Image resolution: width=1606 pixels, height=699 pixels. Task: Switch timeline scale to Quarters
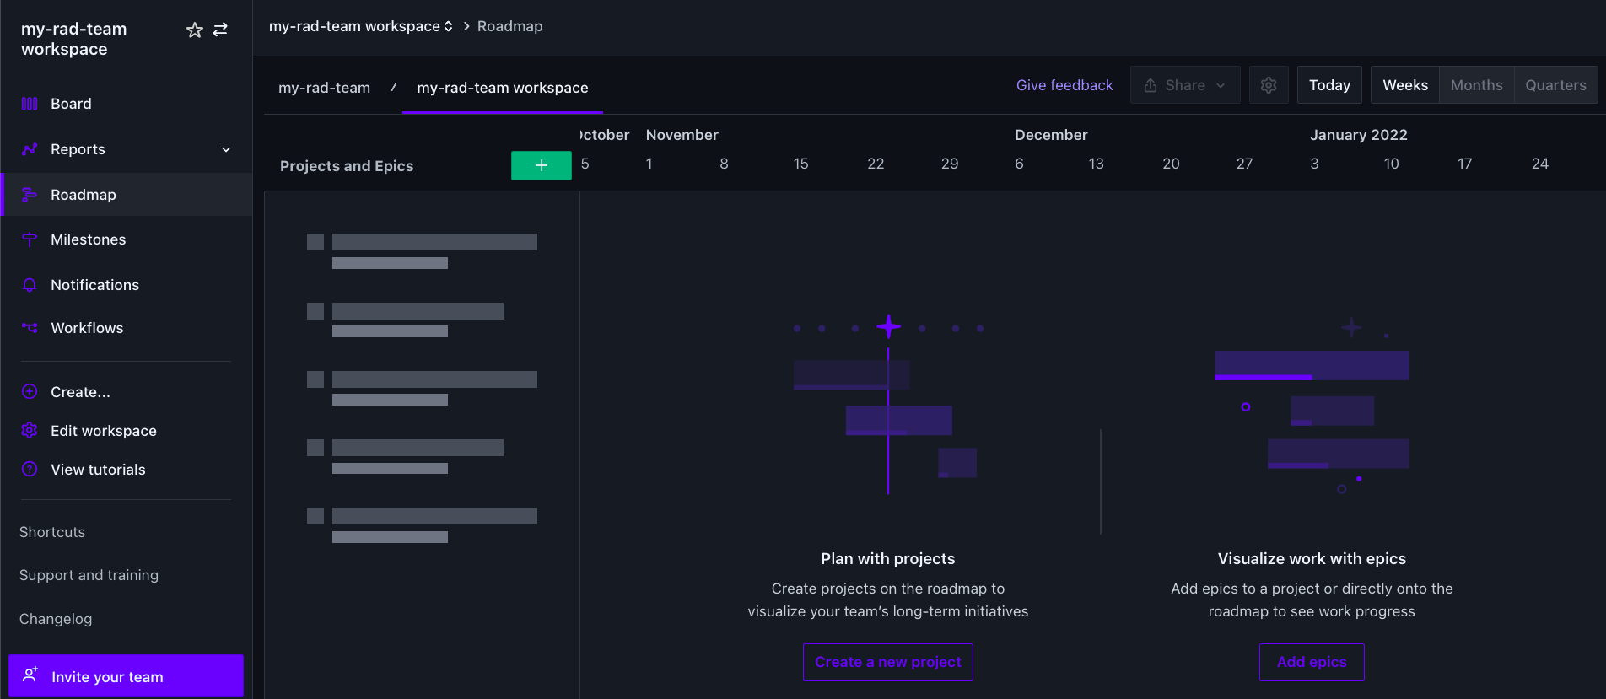point(1555,85)
